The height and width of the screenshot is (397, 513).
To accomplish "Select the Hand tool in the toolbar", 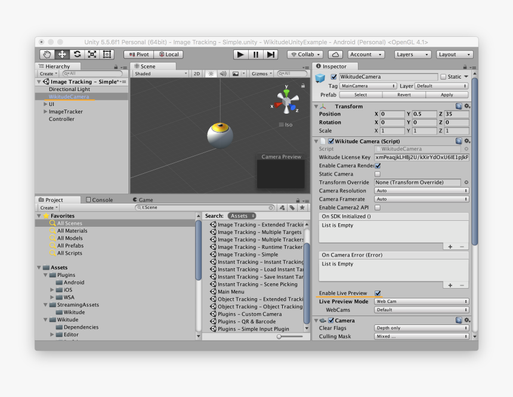I will 47,54.
